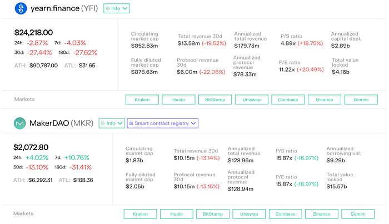Click circulating market cap $852.83m

[x=144, y=46]
